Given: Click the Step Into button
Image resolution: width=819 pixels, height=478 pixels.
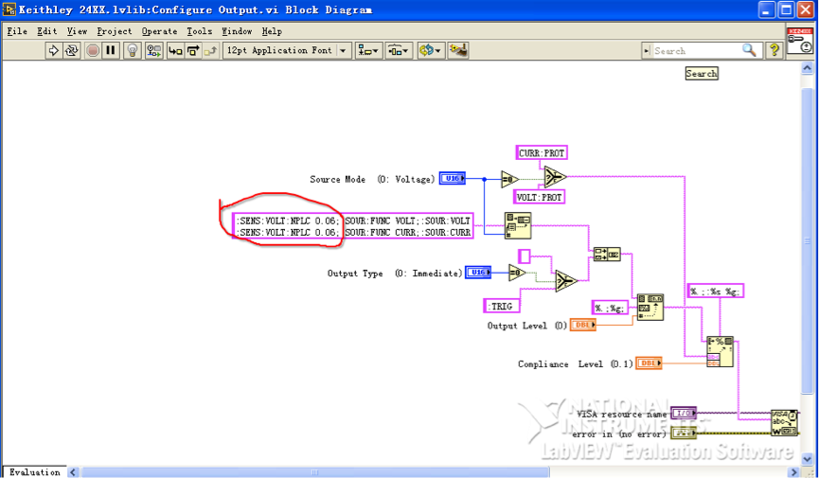Looking at the screenshot, I should [x=175, y=51].
